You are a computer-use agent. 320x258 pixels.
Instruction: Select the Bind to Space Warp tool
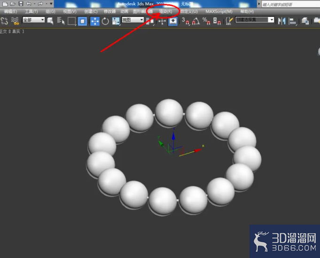[x=15, y=21]
